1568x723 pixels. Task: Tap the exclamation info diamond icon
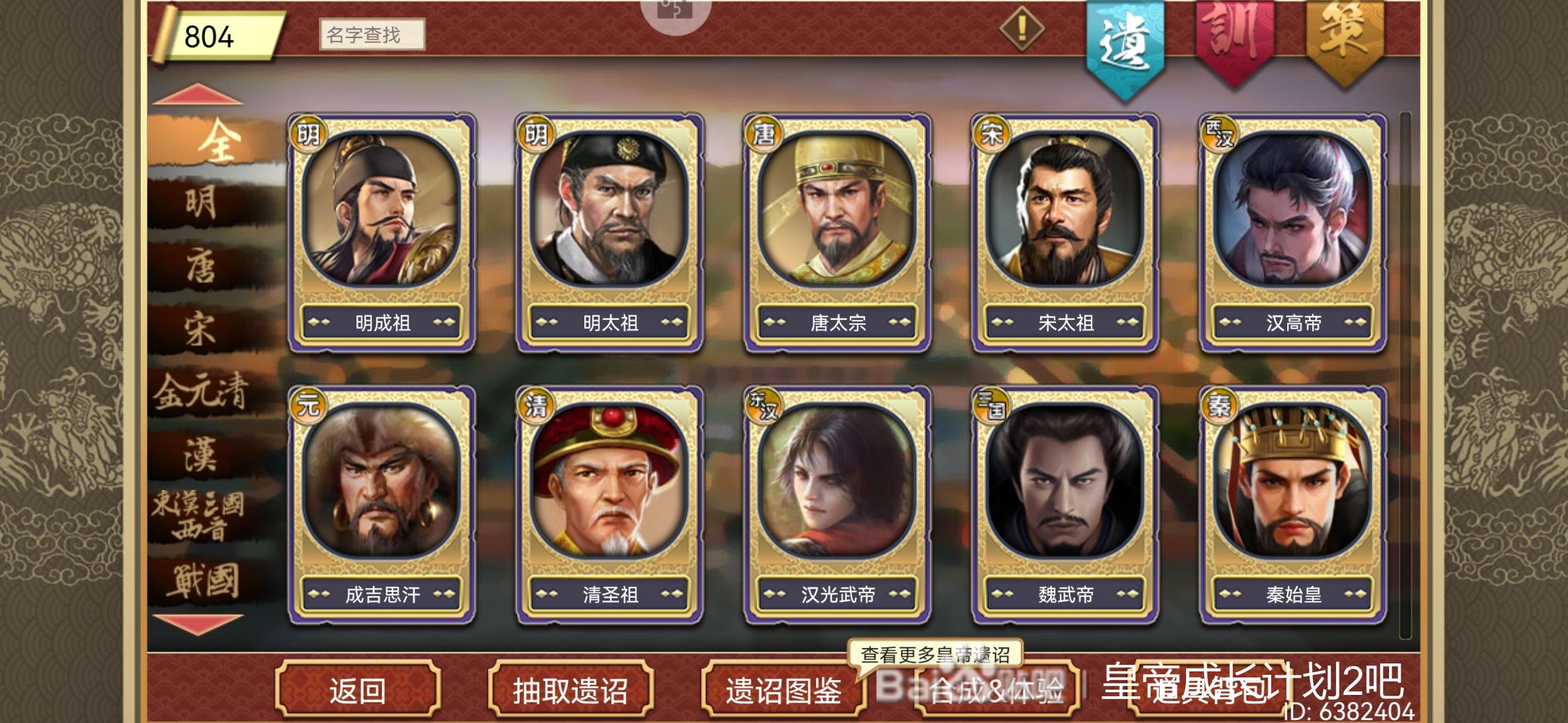pyautogui.click(x=1021, y=29)
